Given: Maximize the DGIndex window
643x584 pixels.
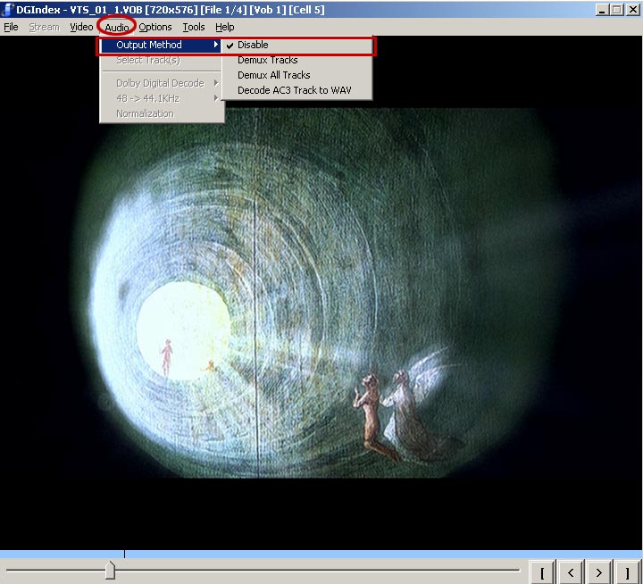Looking at the screenshot, I should (x=616, y=10).
